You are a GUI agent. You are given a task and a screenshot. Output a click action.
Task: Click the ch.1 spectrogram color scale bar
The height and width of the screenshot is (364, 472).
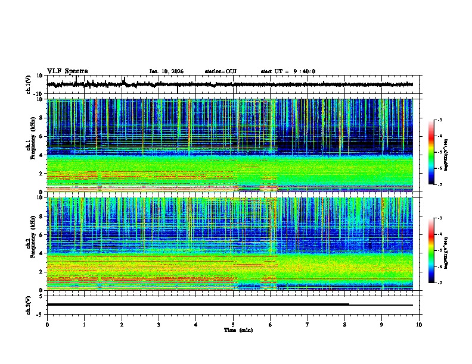[431, 152]
